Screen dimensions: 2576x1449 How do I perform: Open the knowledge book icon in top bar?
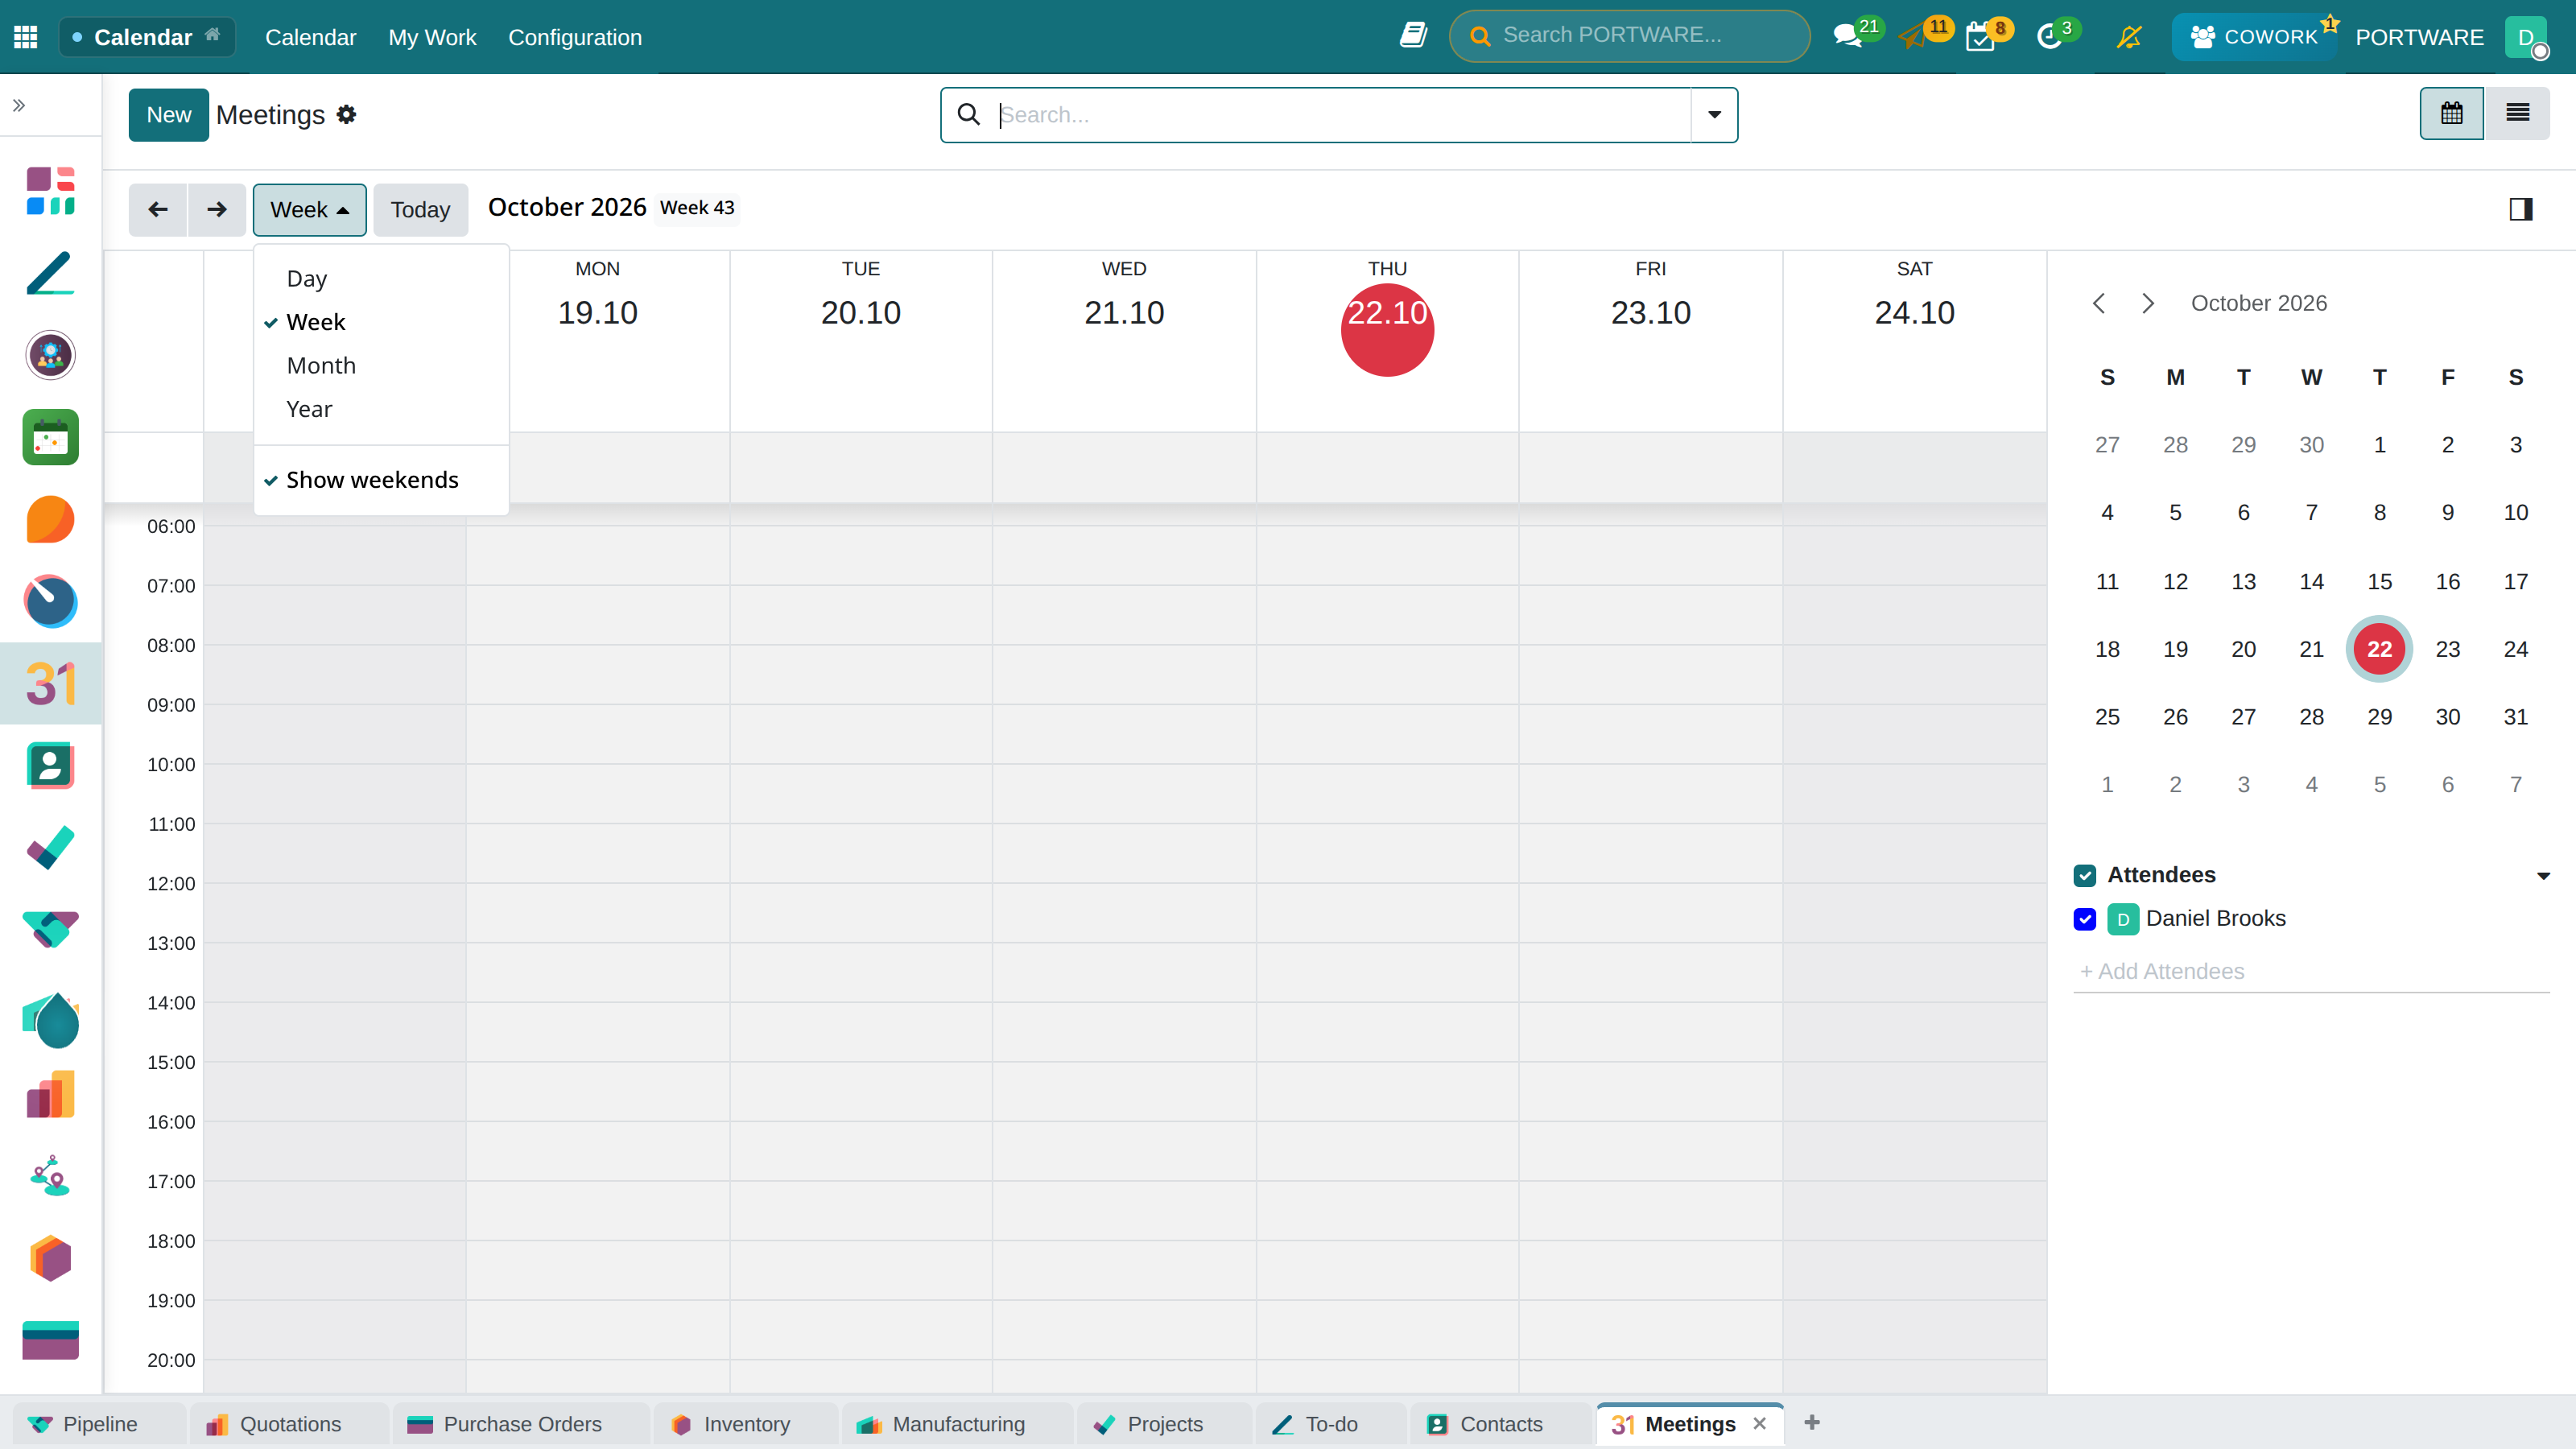tap(1413, 36)
